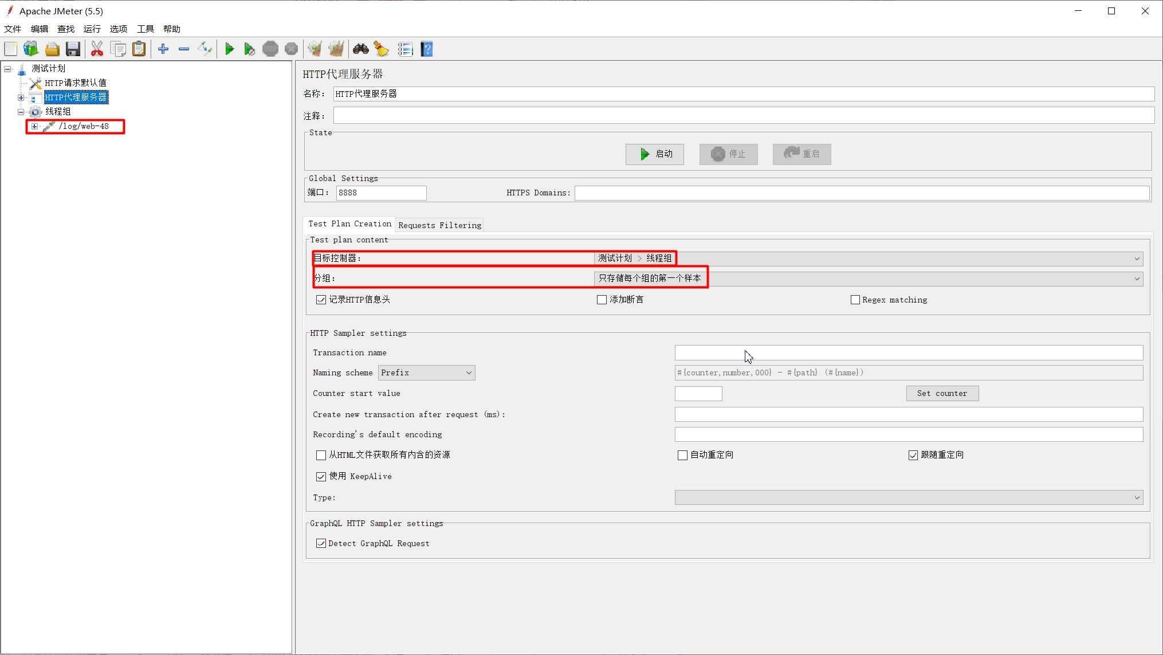Image resolution: width=1163 pixels, height=655 pixels.
Task: Click the Collapse all minus icon
Action: pyautogui.click(x=184, y=49)
